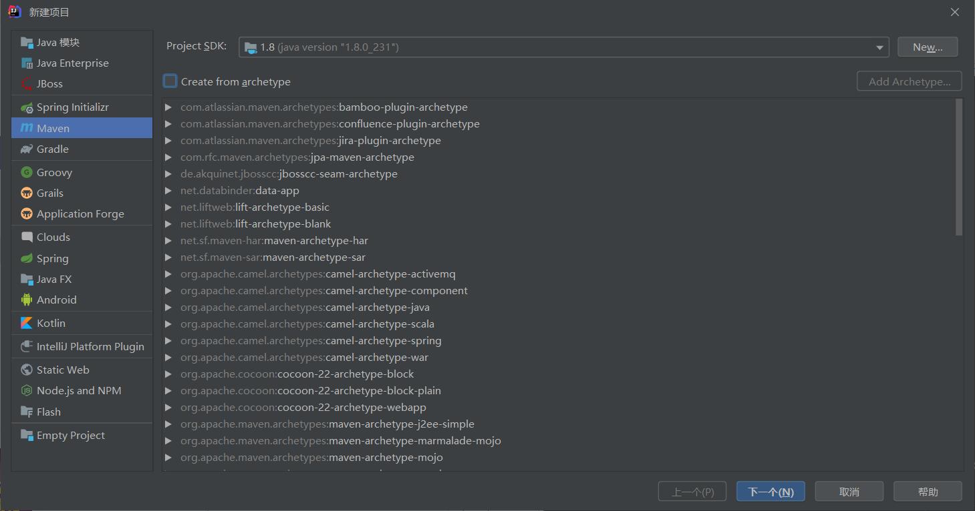
Task: Click the Groovy green icon
Action: (27, 173)
